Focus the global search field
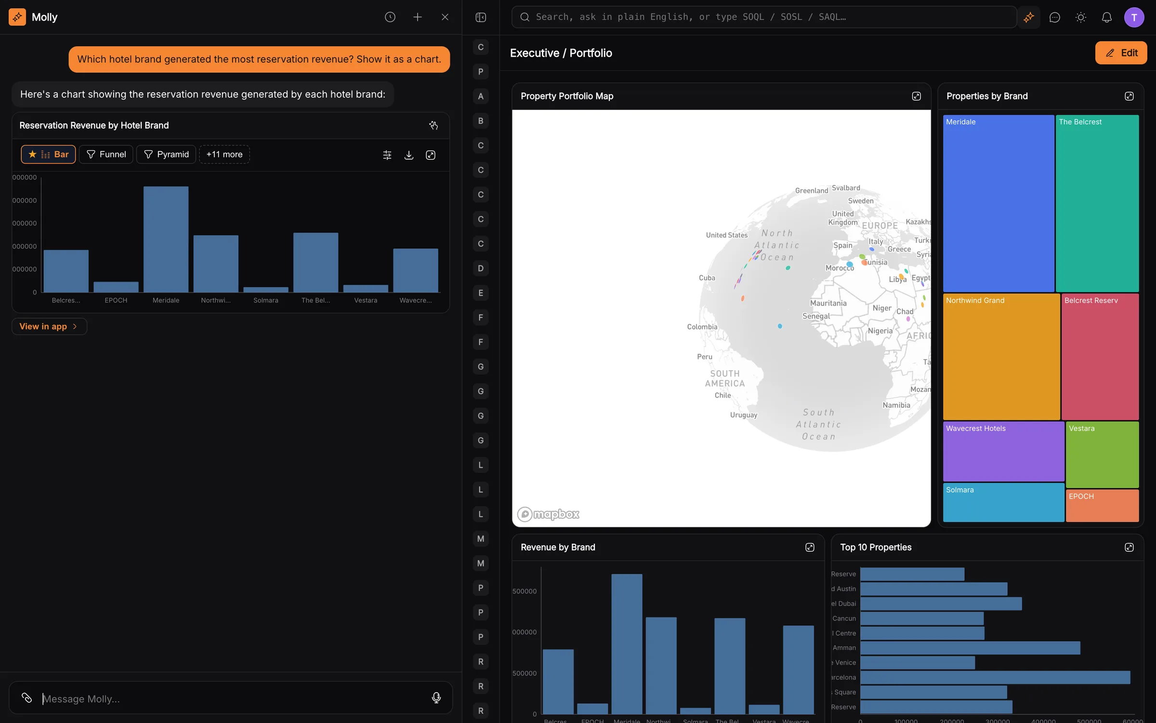 point(764,17)
